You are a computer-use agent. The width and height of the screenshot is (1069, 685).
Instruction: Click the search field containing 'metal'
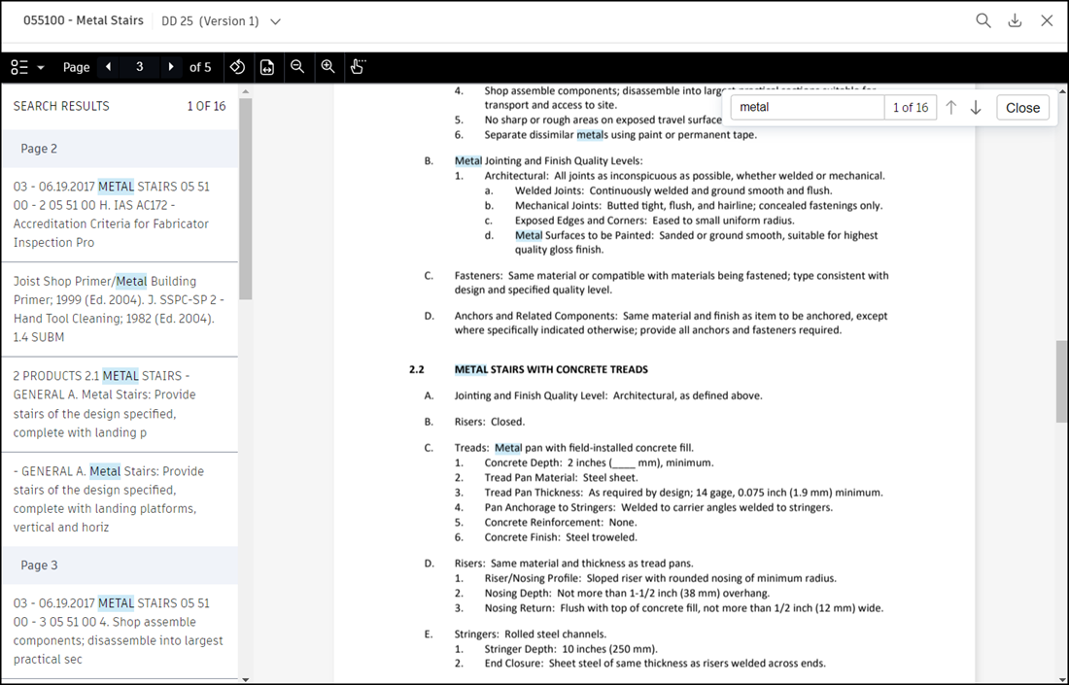tap(808, 107)
